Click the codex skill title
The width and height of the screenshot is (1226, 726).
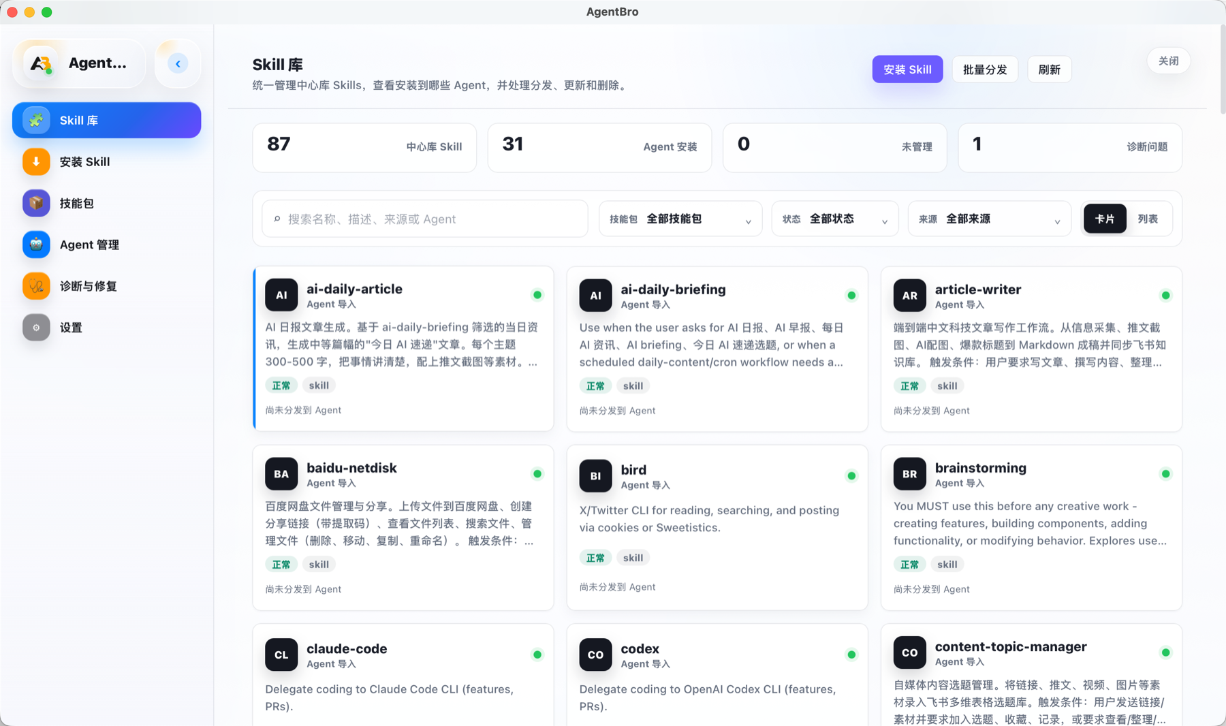640,649
